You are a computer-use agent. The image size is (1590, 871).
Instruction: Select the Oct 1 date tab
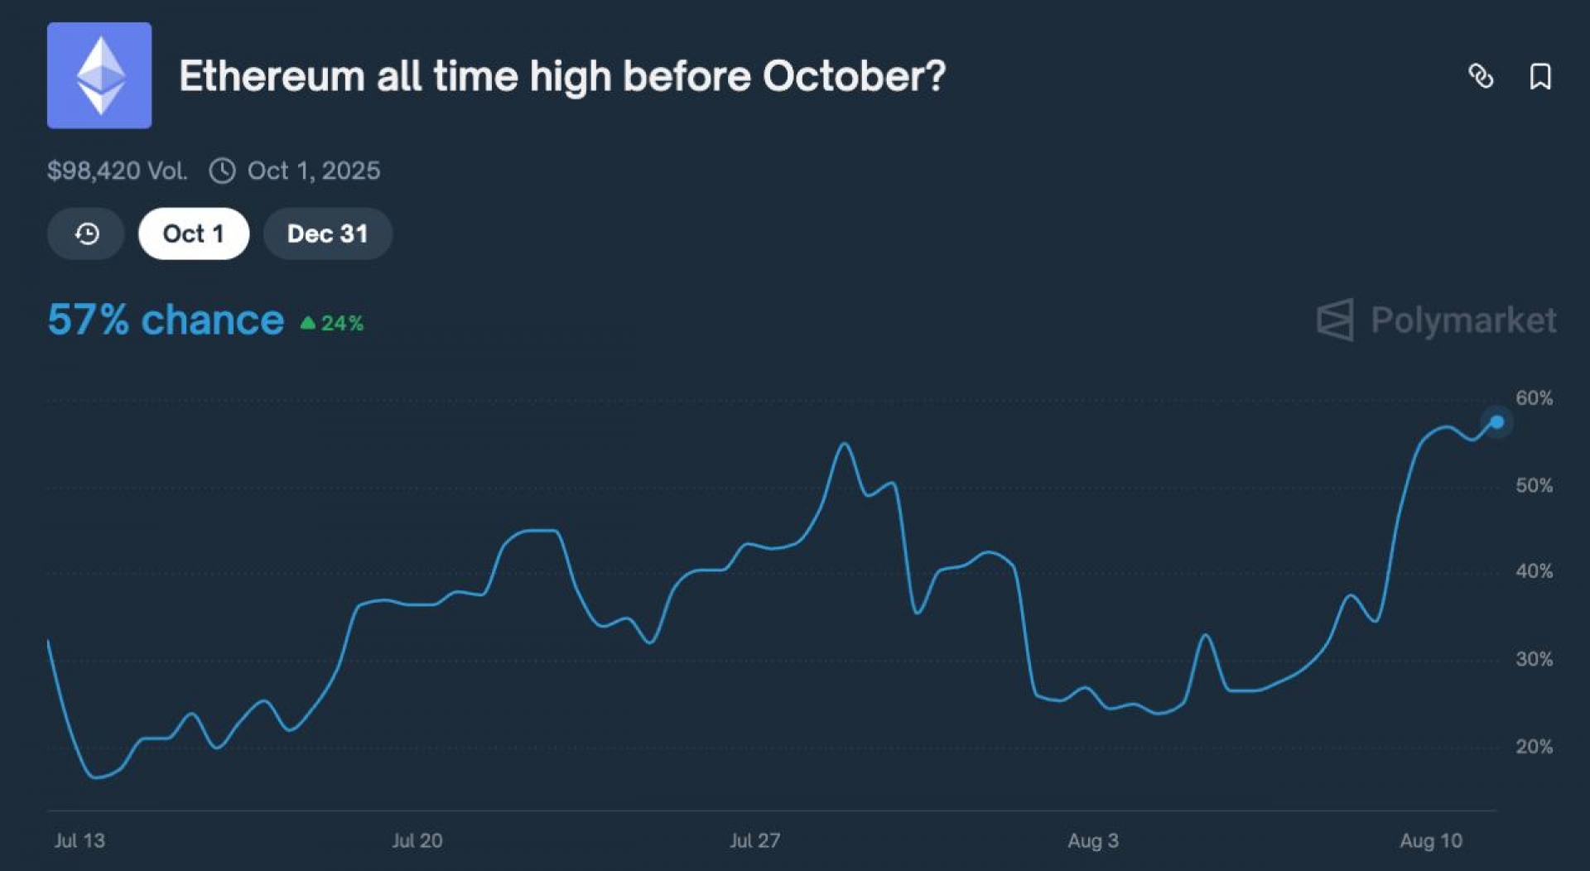click(194, 233)
